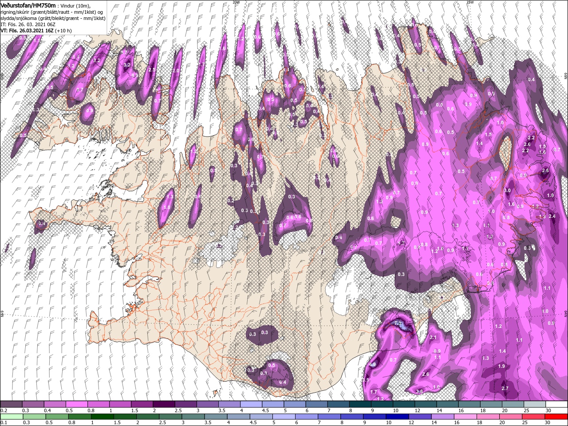Click the pale green rain swatch for 0.1–0.3

click(11, 417)
